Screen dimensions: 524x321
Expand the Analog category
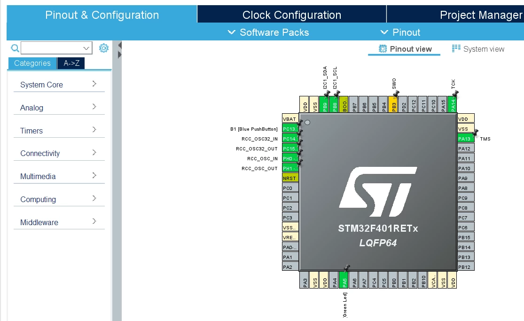tap(59, 108)
